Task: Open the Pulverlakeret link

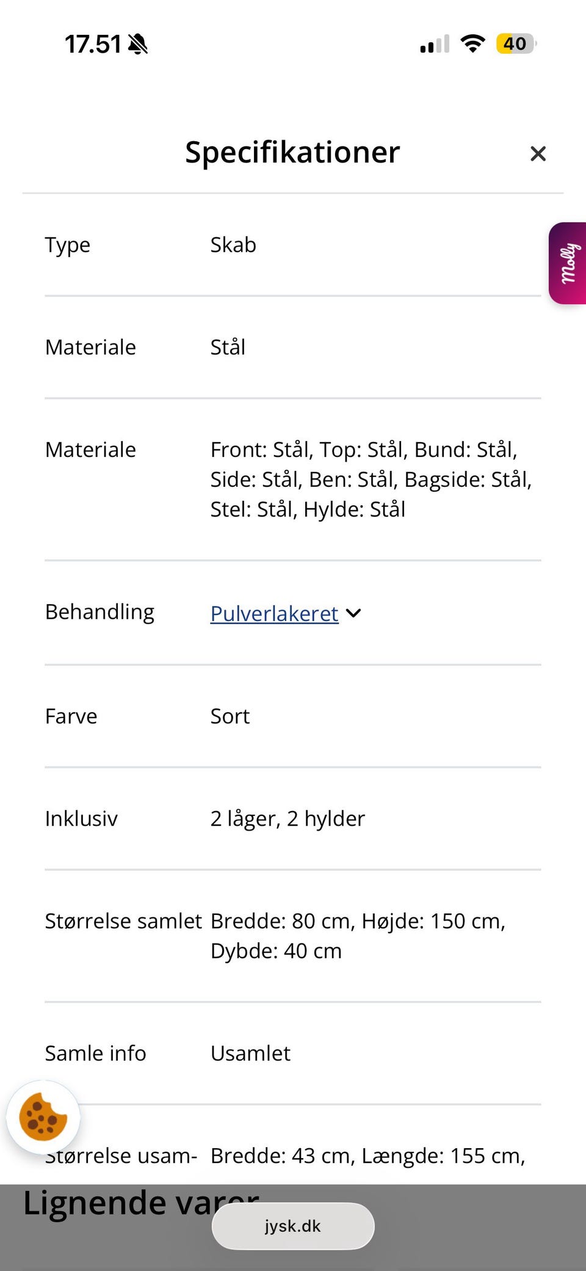Action: point(273,613)
